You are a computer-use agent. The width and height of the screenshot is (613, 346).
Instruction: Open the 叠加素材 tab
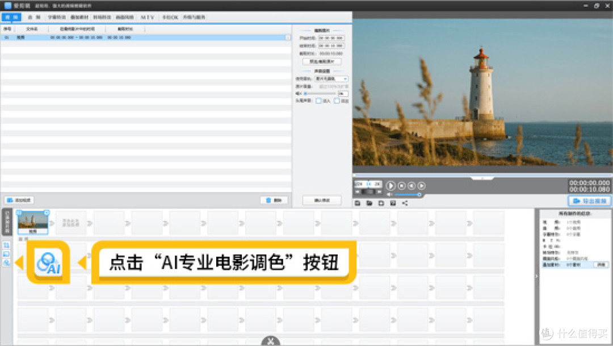click(79, 17)
